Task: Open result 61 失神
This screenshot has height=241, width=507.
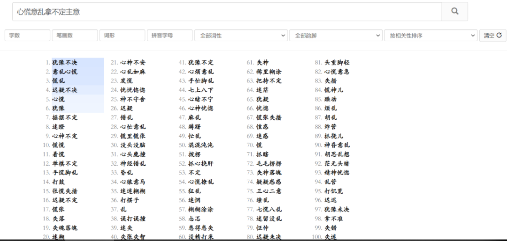Action: (262, 63)
